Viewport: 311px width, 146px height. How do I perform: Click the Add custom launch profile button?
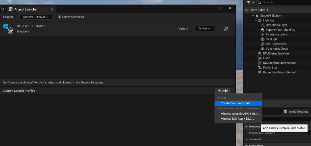tap(223, 91)
